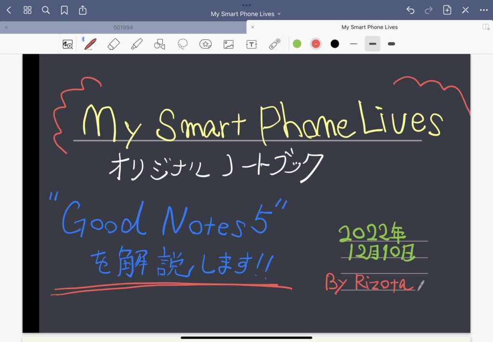
Task: Select the Image insert tool
Action: [x=229, y=44]
